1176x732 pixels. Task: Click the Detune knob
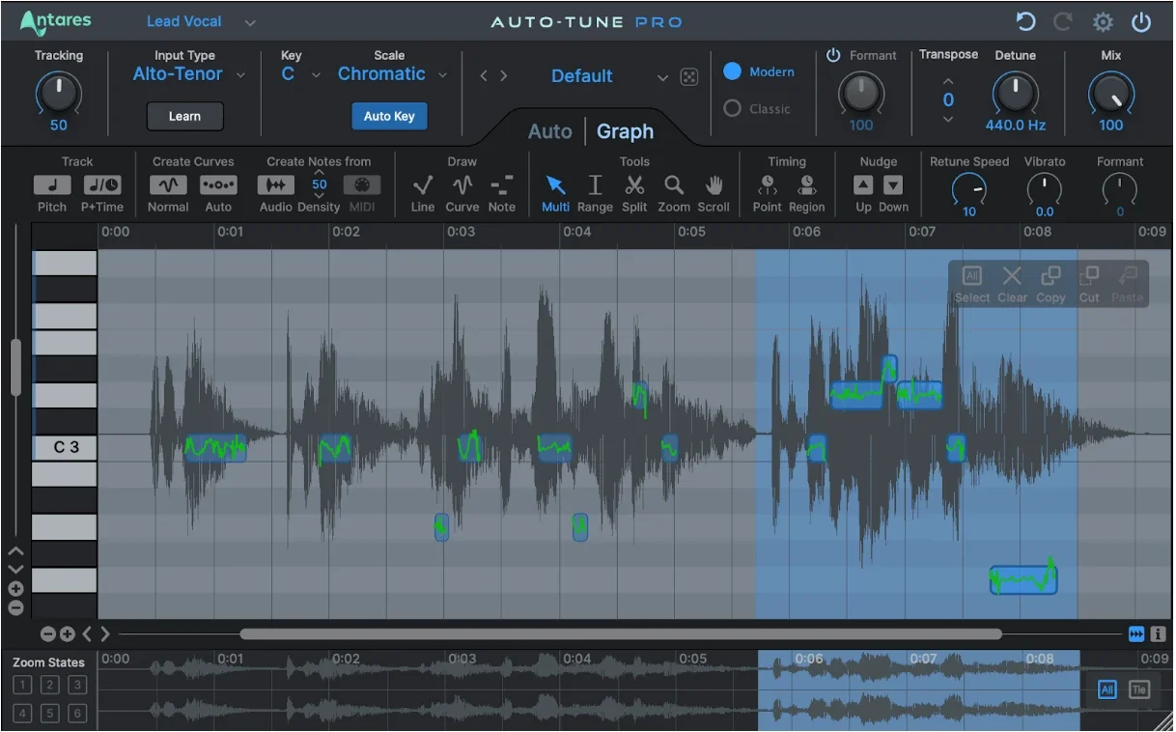pos(1015,94)
